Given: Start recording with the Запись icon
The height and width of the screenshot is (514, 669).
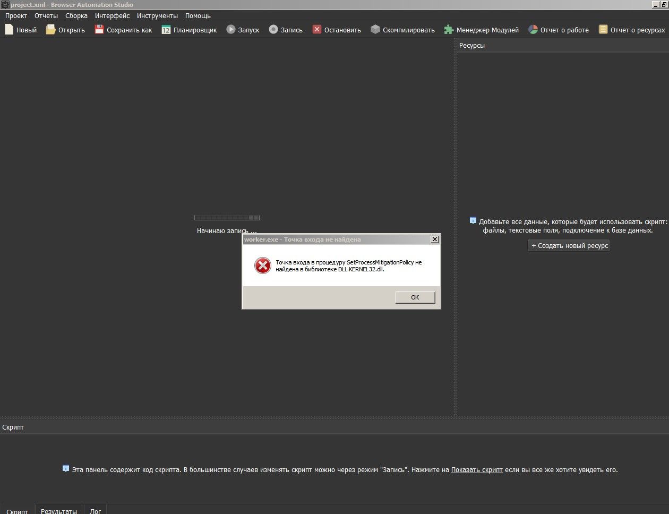Looking at the screenshot, I should (x=273, y=30).
